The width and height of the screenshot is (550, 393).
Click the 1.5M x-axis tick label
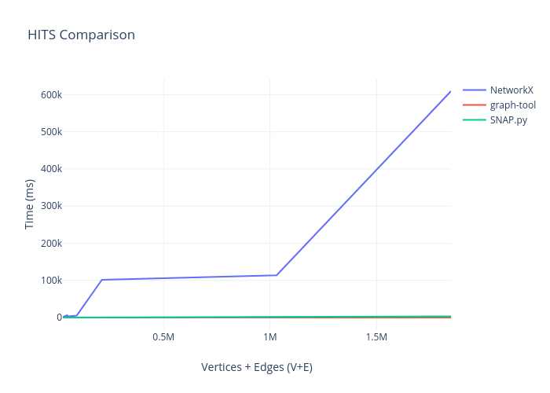click(376, 337)
